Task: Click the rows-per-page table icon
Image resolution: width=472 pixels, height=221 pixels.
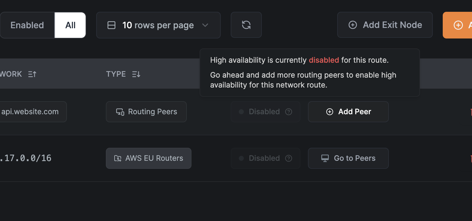Action: (x=111, y=25)
